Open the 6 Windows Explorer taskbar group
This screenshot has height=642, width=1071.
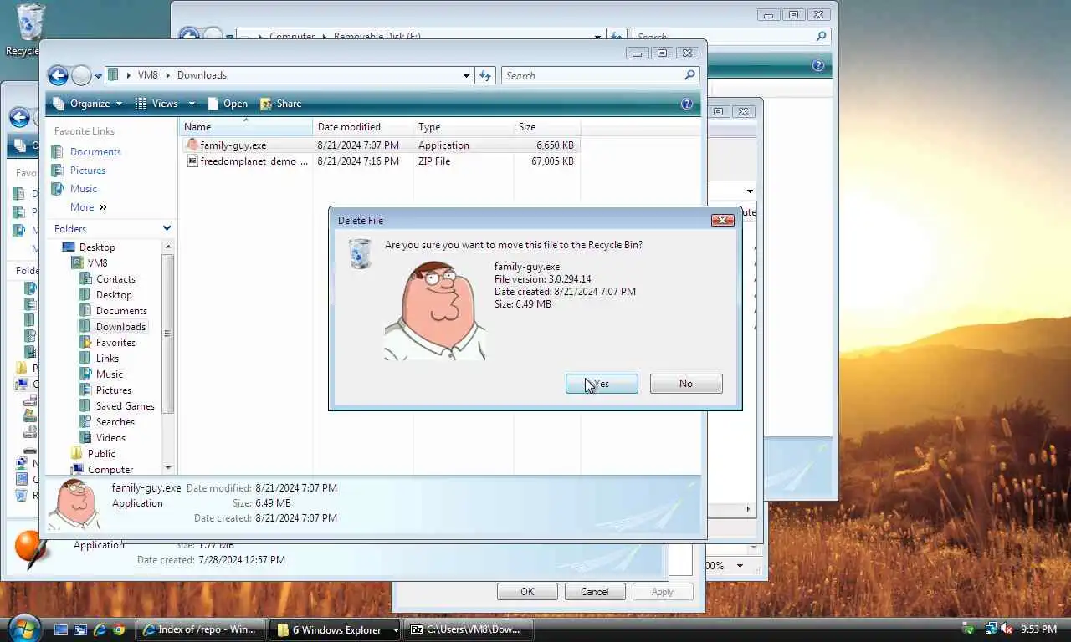tap(335, 629)
